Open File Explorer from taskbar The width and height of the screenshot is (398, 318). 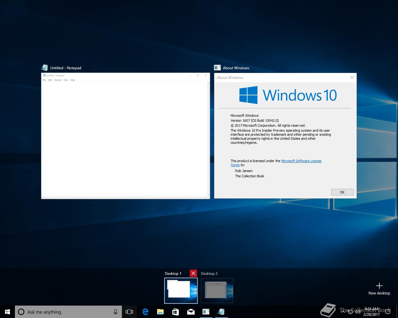coord(160,312)
